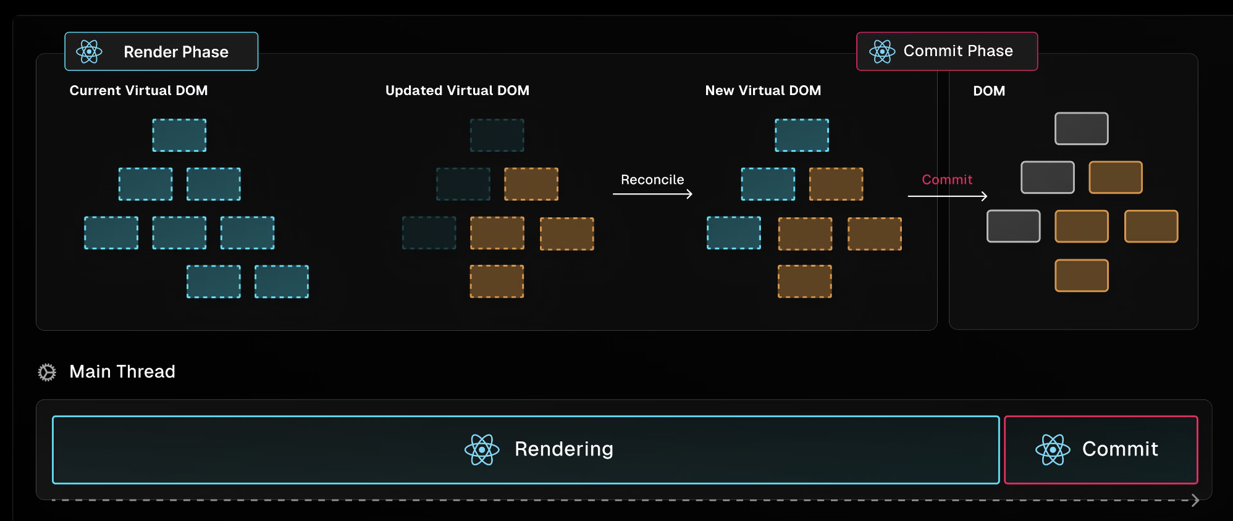Screen dimensions: 1233x521
Task: Select the Render Phase label
Action: (x=176, y=52)
